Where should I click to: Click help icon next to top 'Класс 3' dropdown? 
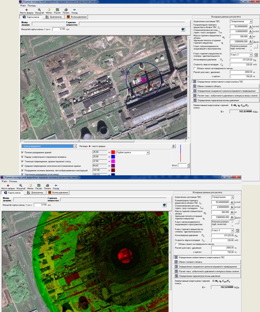point(256,55)
